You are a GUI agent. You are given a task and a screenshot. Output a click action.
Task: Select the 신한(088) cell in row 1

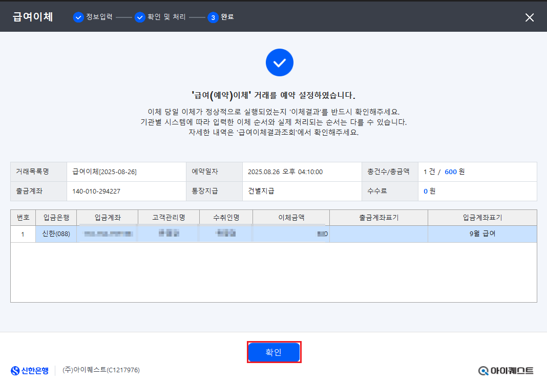(x=56, y=234)
